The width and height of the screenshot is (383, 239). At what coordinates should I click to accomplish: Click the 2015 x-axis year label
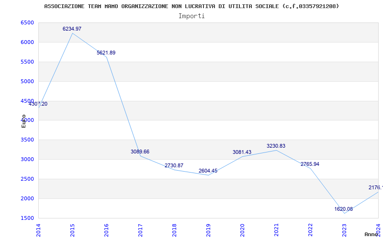pyautogui.click(x=72, y=230)
